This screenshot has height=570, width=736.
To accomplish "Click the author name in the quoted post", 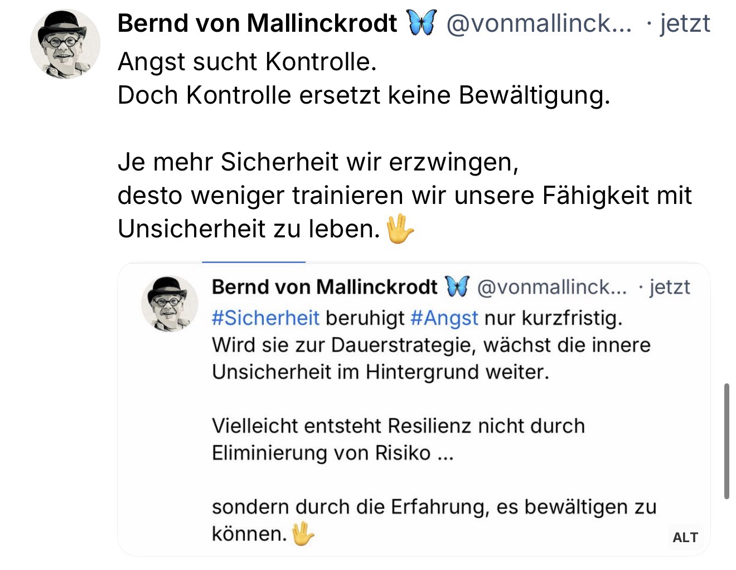I will pos(325,287).
